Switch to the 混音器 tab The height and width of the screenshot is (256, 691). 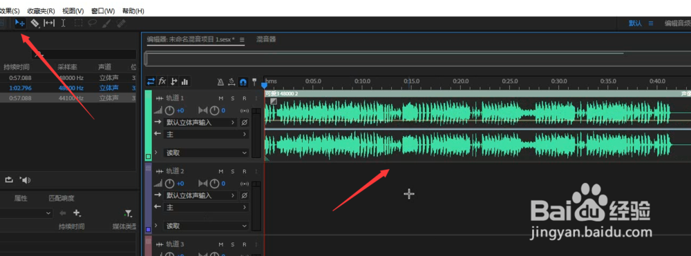[266, 39]
